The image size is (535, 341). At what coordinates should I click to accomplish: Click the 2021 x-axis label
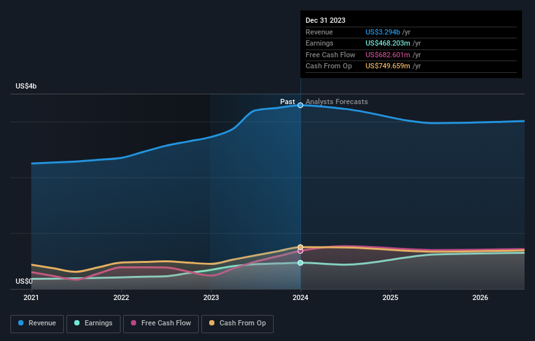coord(31,297)
